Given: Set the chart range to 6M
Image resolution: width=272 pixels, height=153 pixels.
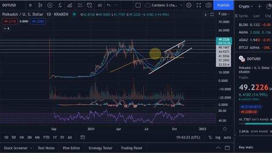Looking at the screenshot, I should (x=37, y=137).
